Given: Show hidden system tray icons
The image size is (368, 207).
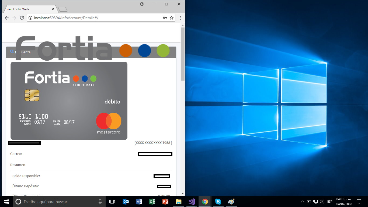Looking at the screenshot, I should pos(303,202).
